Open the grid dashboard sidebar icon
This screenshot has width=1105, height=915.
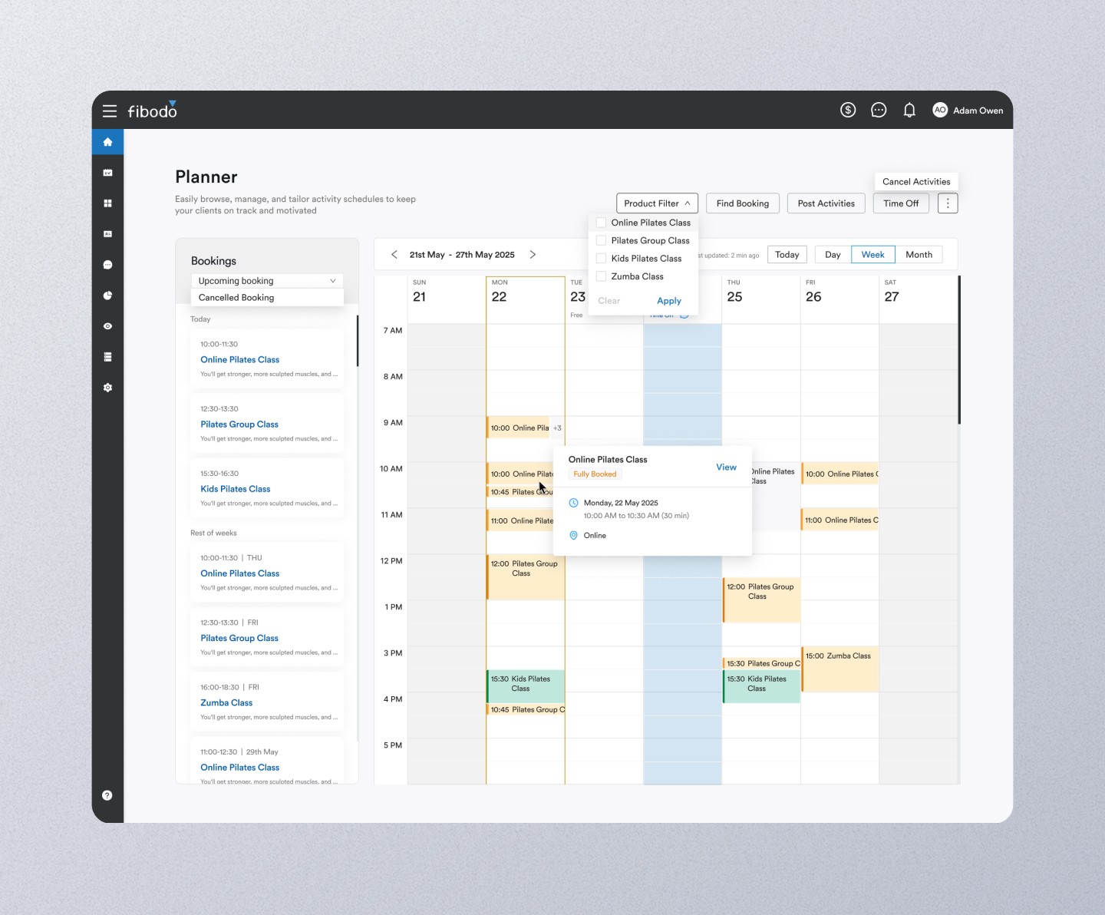[x=107, y=203]
